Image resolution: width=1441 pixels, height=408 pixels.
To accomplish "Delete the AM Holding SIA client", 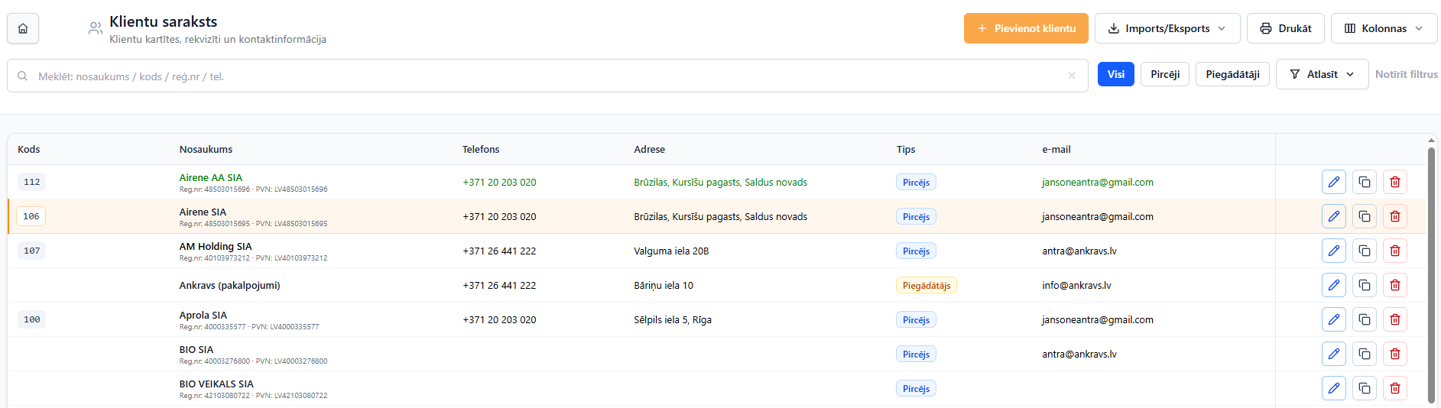I will [x=1394, y=251].
